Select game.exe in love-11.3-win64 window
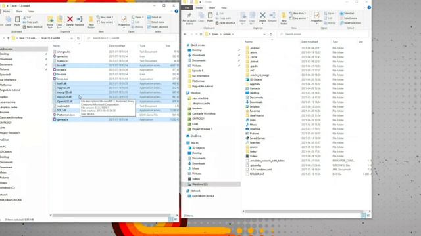The height and width of the screenshot is (236, 421). click(x=116, y=119)
